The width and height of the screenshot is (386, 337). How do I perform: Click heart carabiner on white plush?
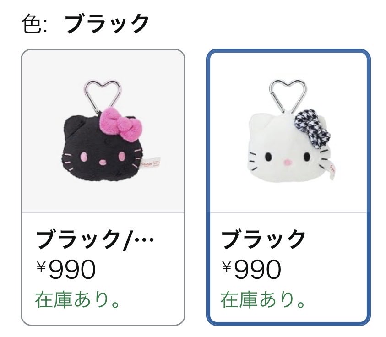click(x=288, y=96)
